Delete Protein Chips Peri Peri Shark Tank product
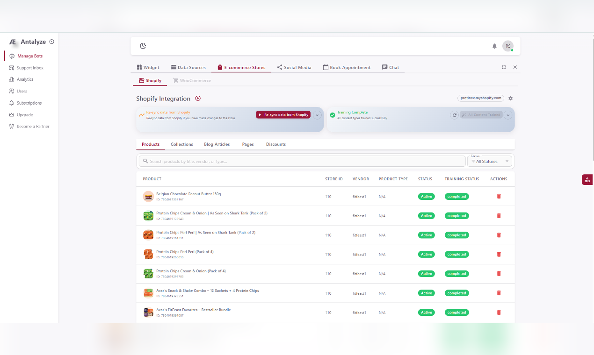This screenshot has width=594, height=355. coord(499,235)
